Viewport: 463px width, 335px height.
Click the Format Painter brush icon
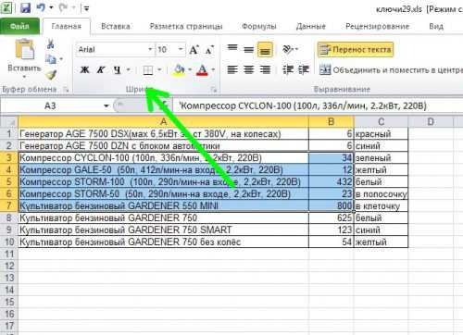coord(51,74)
